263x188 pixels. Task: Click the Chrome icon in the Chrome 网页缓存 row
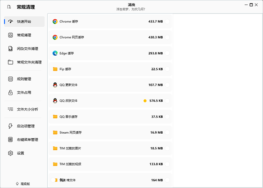tap(55, 37)
